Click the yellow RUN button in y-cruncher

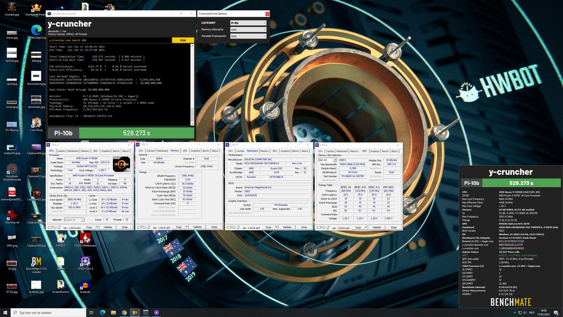[x=183, y=40]
